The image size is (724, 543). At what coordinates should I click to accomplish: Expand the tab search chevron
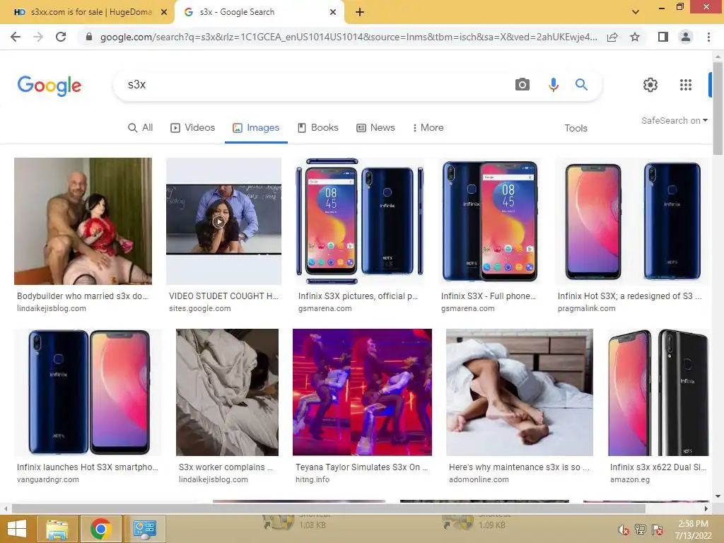(636, 12)
